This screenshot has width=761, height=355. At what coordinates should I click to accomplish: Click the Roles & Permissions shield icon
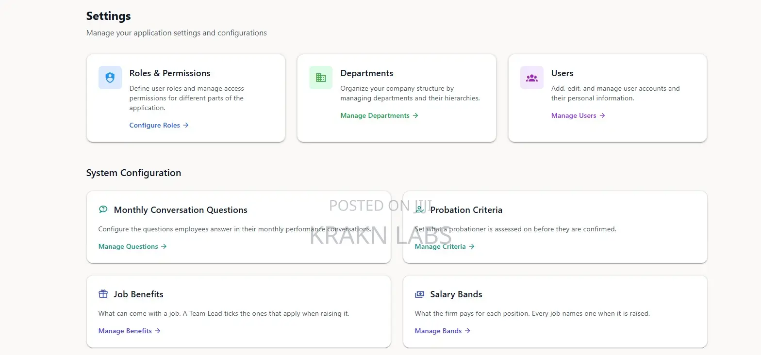point(110,78)
